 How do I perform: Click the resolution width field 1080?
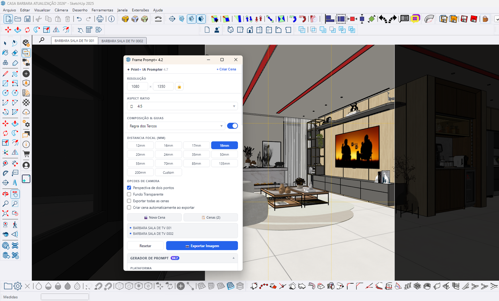pyautogui.click(x=138, y=86)
